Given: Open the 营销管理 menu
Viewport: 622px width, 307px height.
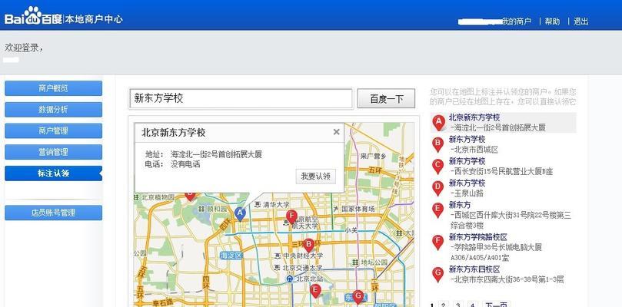Looking at the screenshot, I should 53,152.
